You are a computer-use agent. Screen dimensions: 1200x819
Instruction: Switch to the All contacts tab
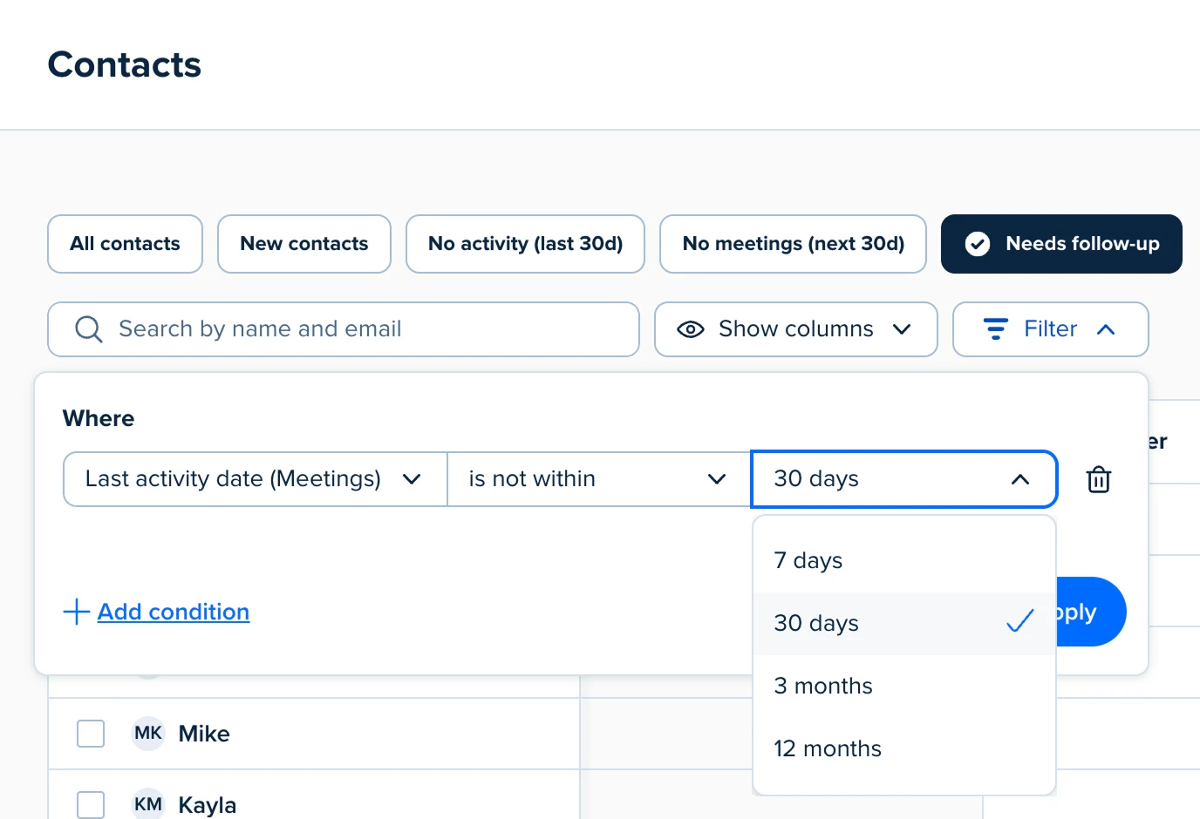125,244
